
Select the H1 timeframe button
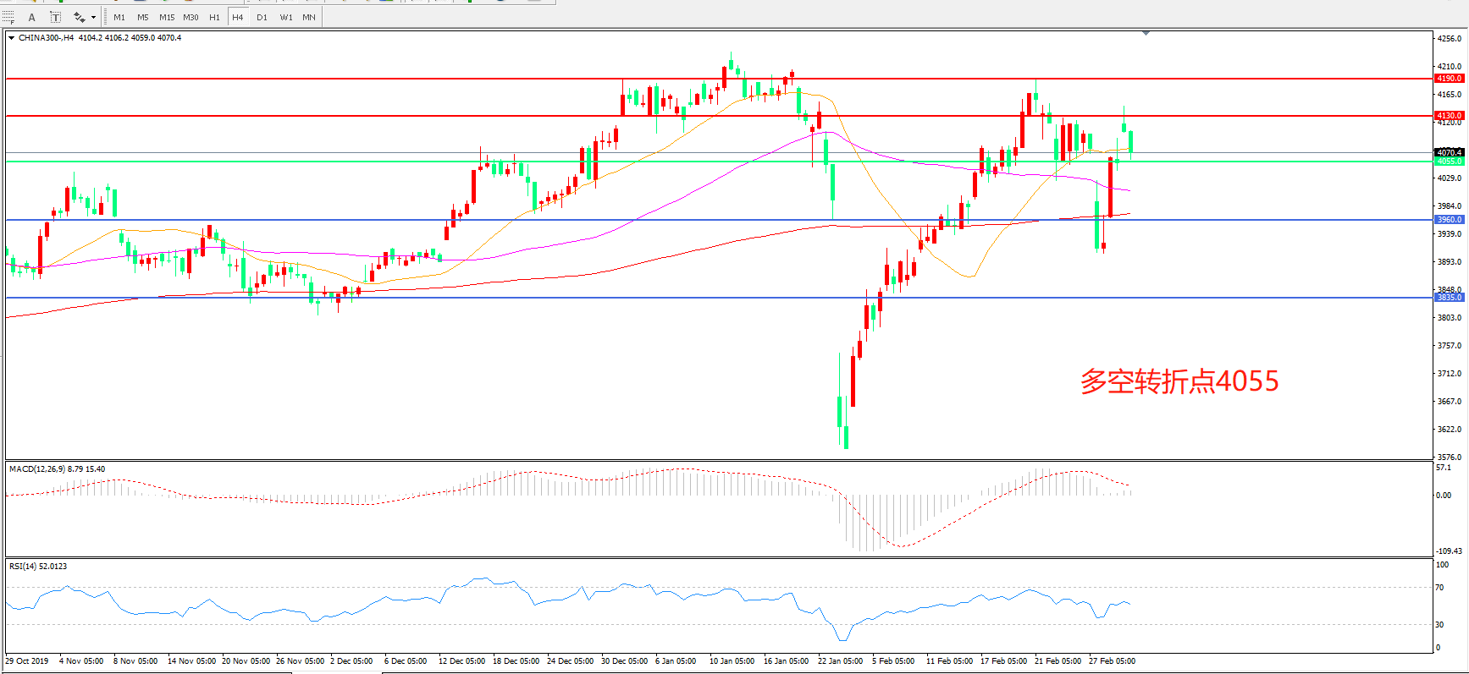(214, 17)
